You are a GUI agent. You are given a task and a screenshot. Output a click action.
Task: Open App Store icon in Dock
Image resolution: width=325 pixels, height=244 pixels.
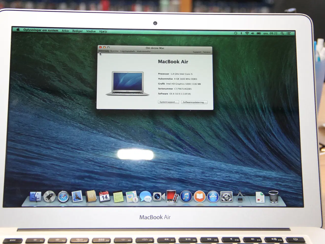coord(213,197)
